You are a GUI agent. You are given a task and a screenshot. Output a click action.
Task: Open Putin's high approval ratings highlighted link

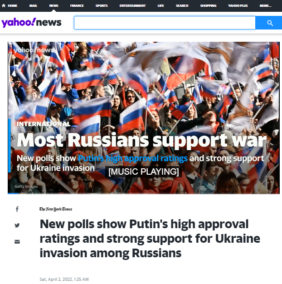coord(133,158)
